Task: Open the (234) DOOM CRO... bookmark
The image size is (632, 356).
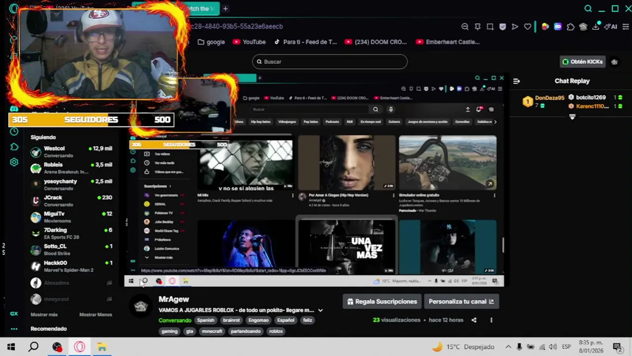Action: click(375, 42)
